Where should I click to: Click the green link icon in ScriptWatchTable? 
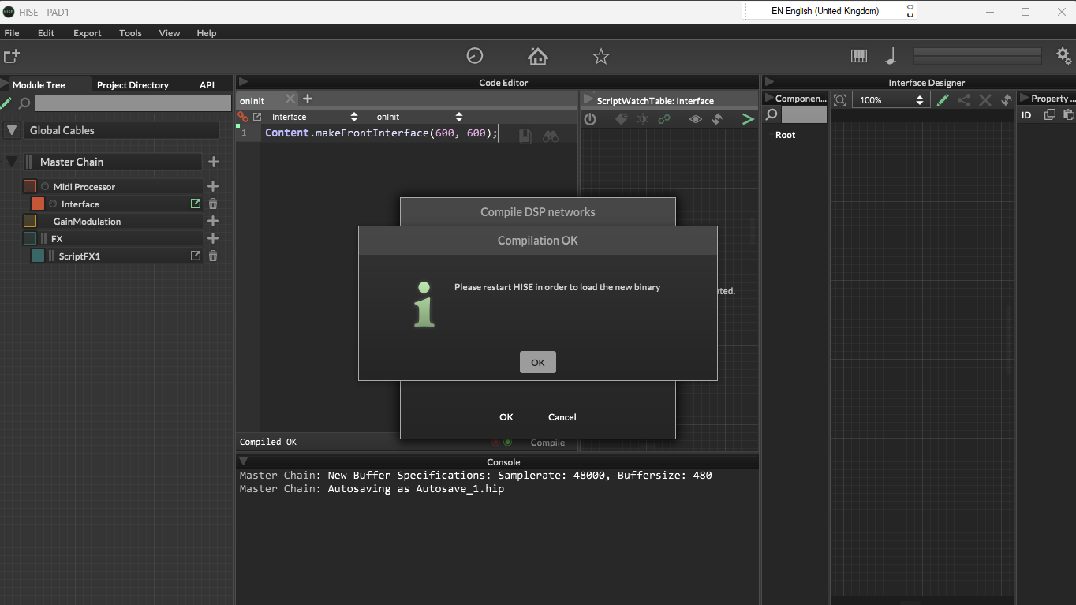coord(664,119)
